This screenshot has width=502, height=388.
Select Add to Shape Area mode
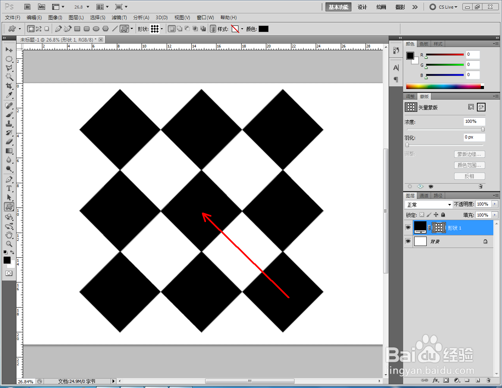tap(179, 29)
